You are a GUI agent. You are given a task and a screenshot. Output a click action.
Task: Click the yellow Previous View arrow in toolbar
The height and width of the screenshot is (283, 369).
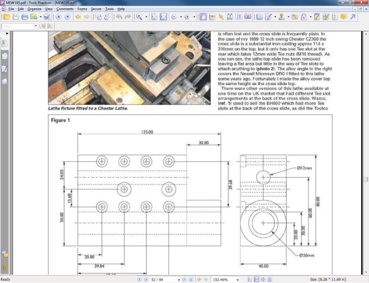tap(78, 17)
